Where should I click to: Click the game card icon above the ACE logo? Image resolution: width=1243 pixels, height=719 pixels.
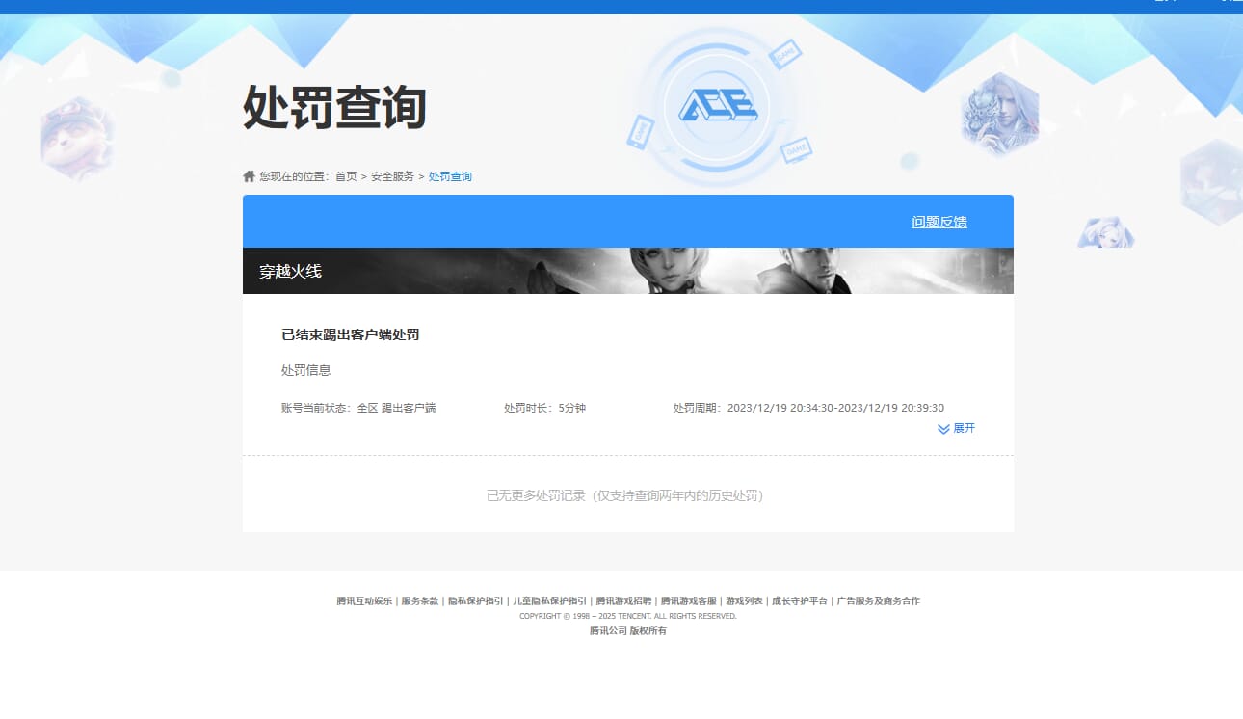[783, 54]
